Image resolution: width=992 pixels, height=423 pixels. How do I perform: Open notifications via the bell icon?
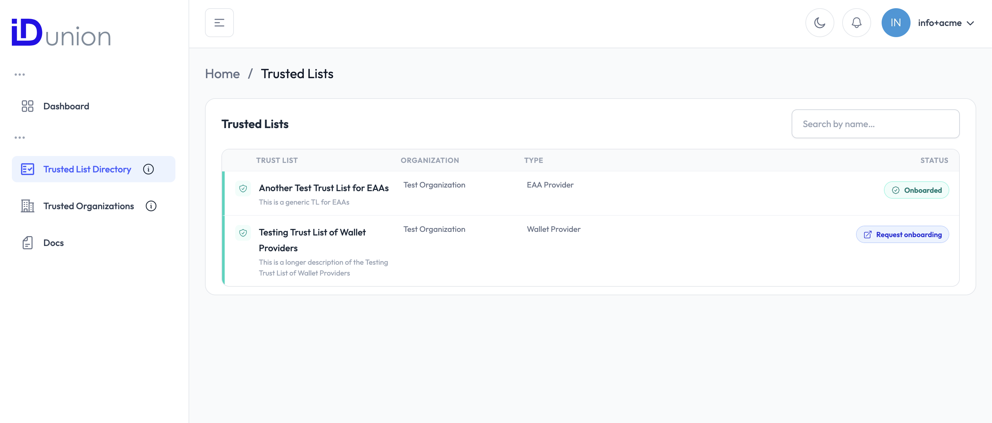(856, 23)
